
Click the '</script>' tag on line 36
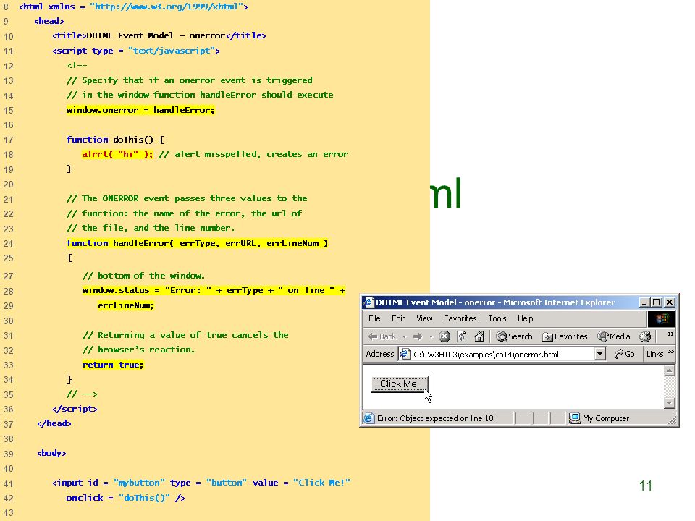click(x=75, y=409)
